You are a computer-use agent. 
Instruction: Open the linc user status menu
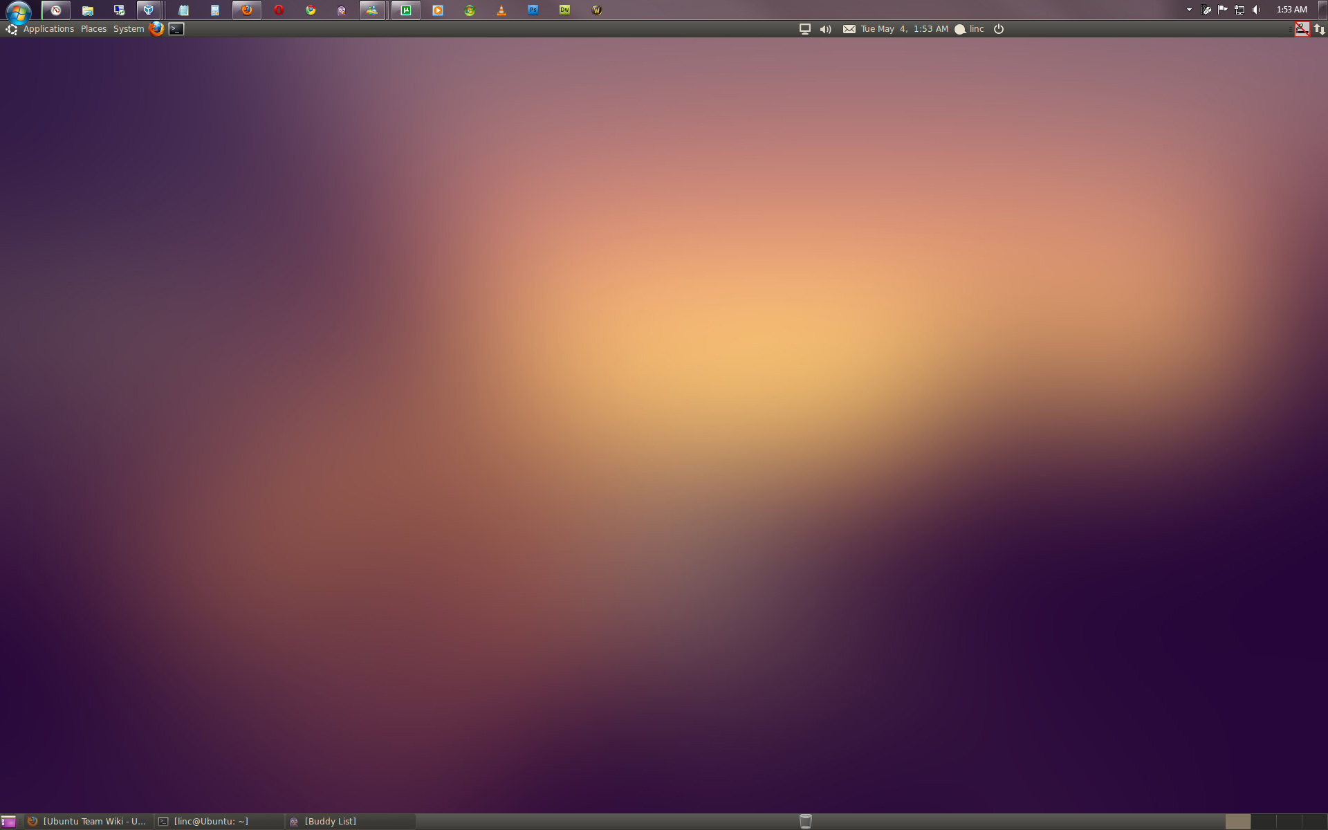pos(969,29)
